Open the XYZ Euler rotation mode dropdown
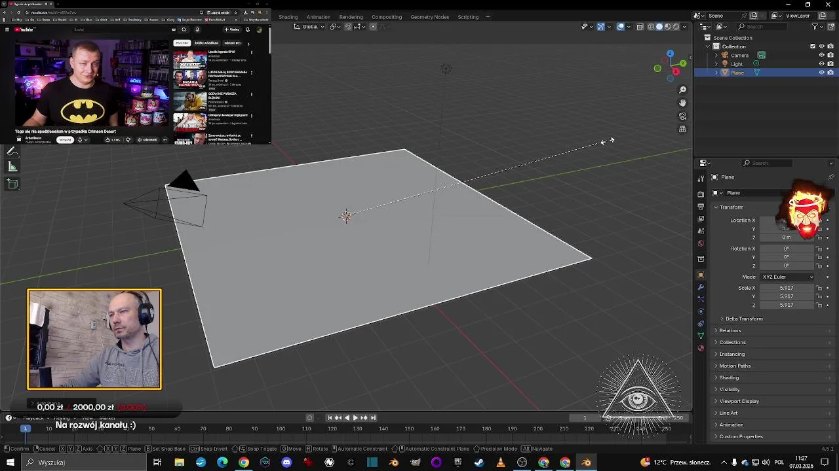 (x=787, y=277)
